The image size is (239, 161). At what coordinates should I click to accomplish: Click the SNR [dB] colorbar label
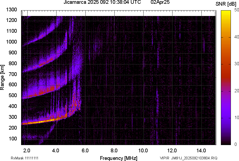point(226,4)
